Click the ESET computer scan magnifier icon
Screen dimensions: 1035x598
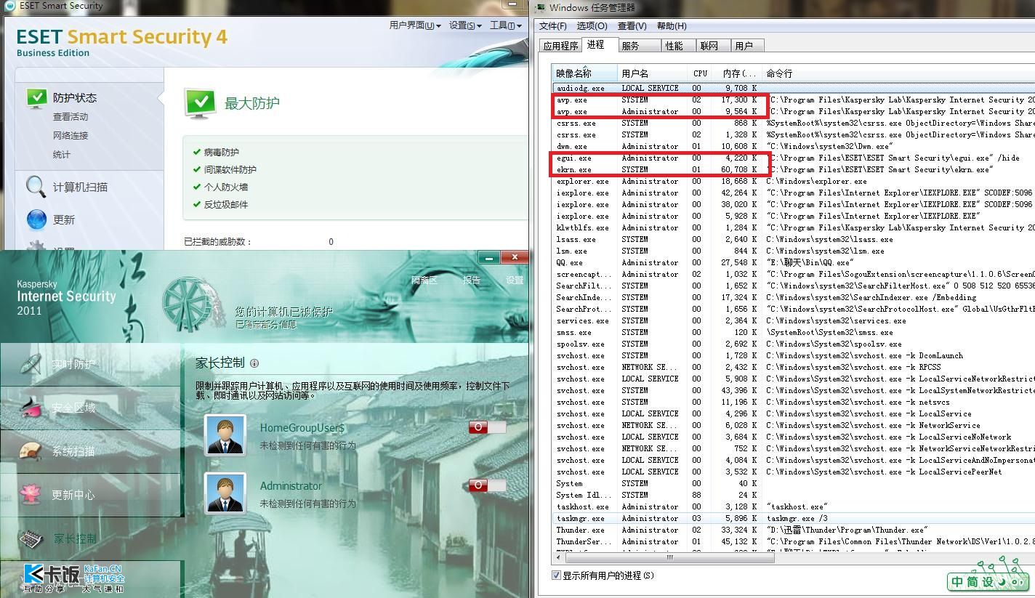click(x=36, y=187)
